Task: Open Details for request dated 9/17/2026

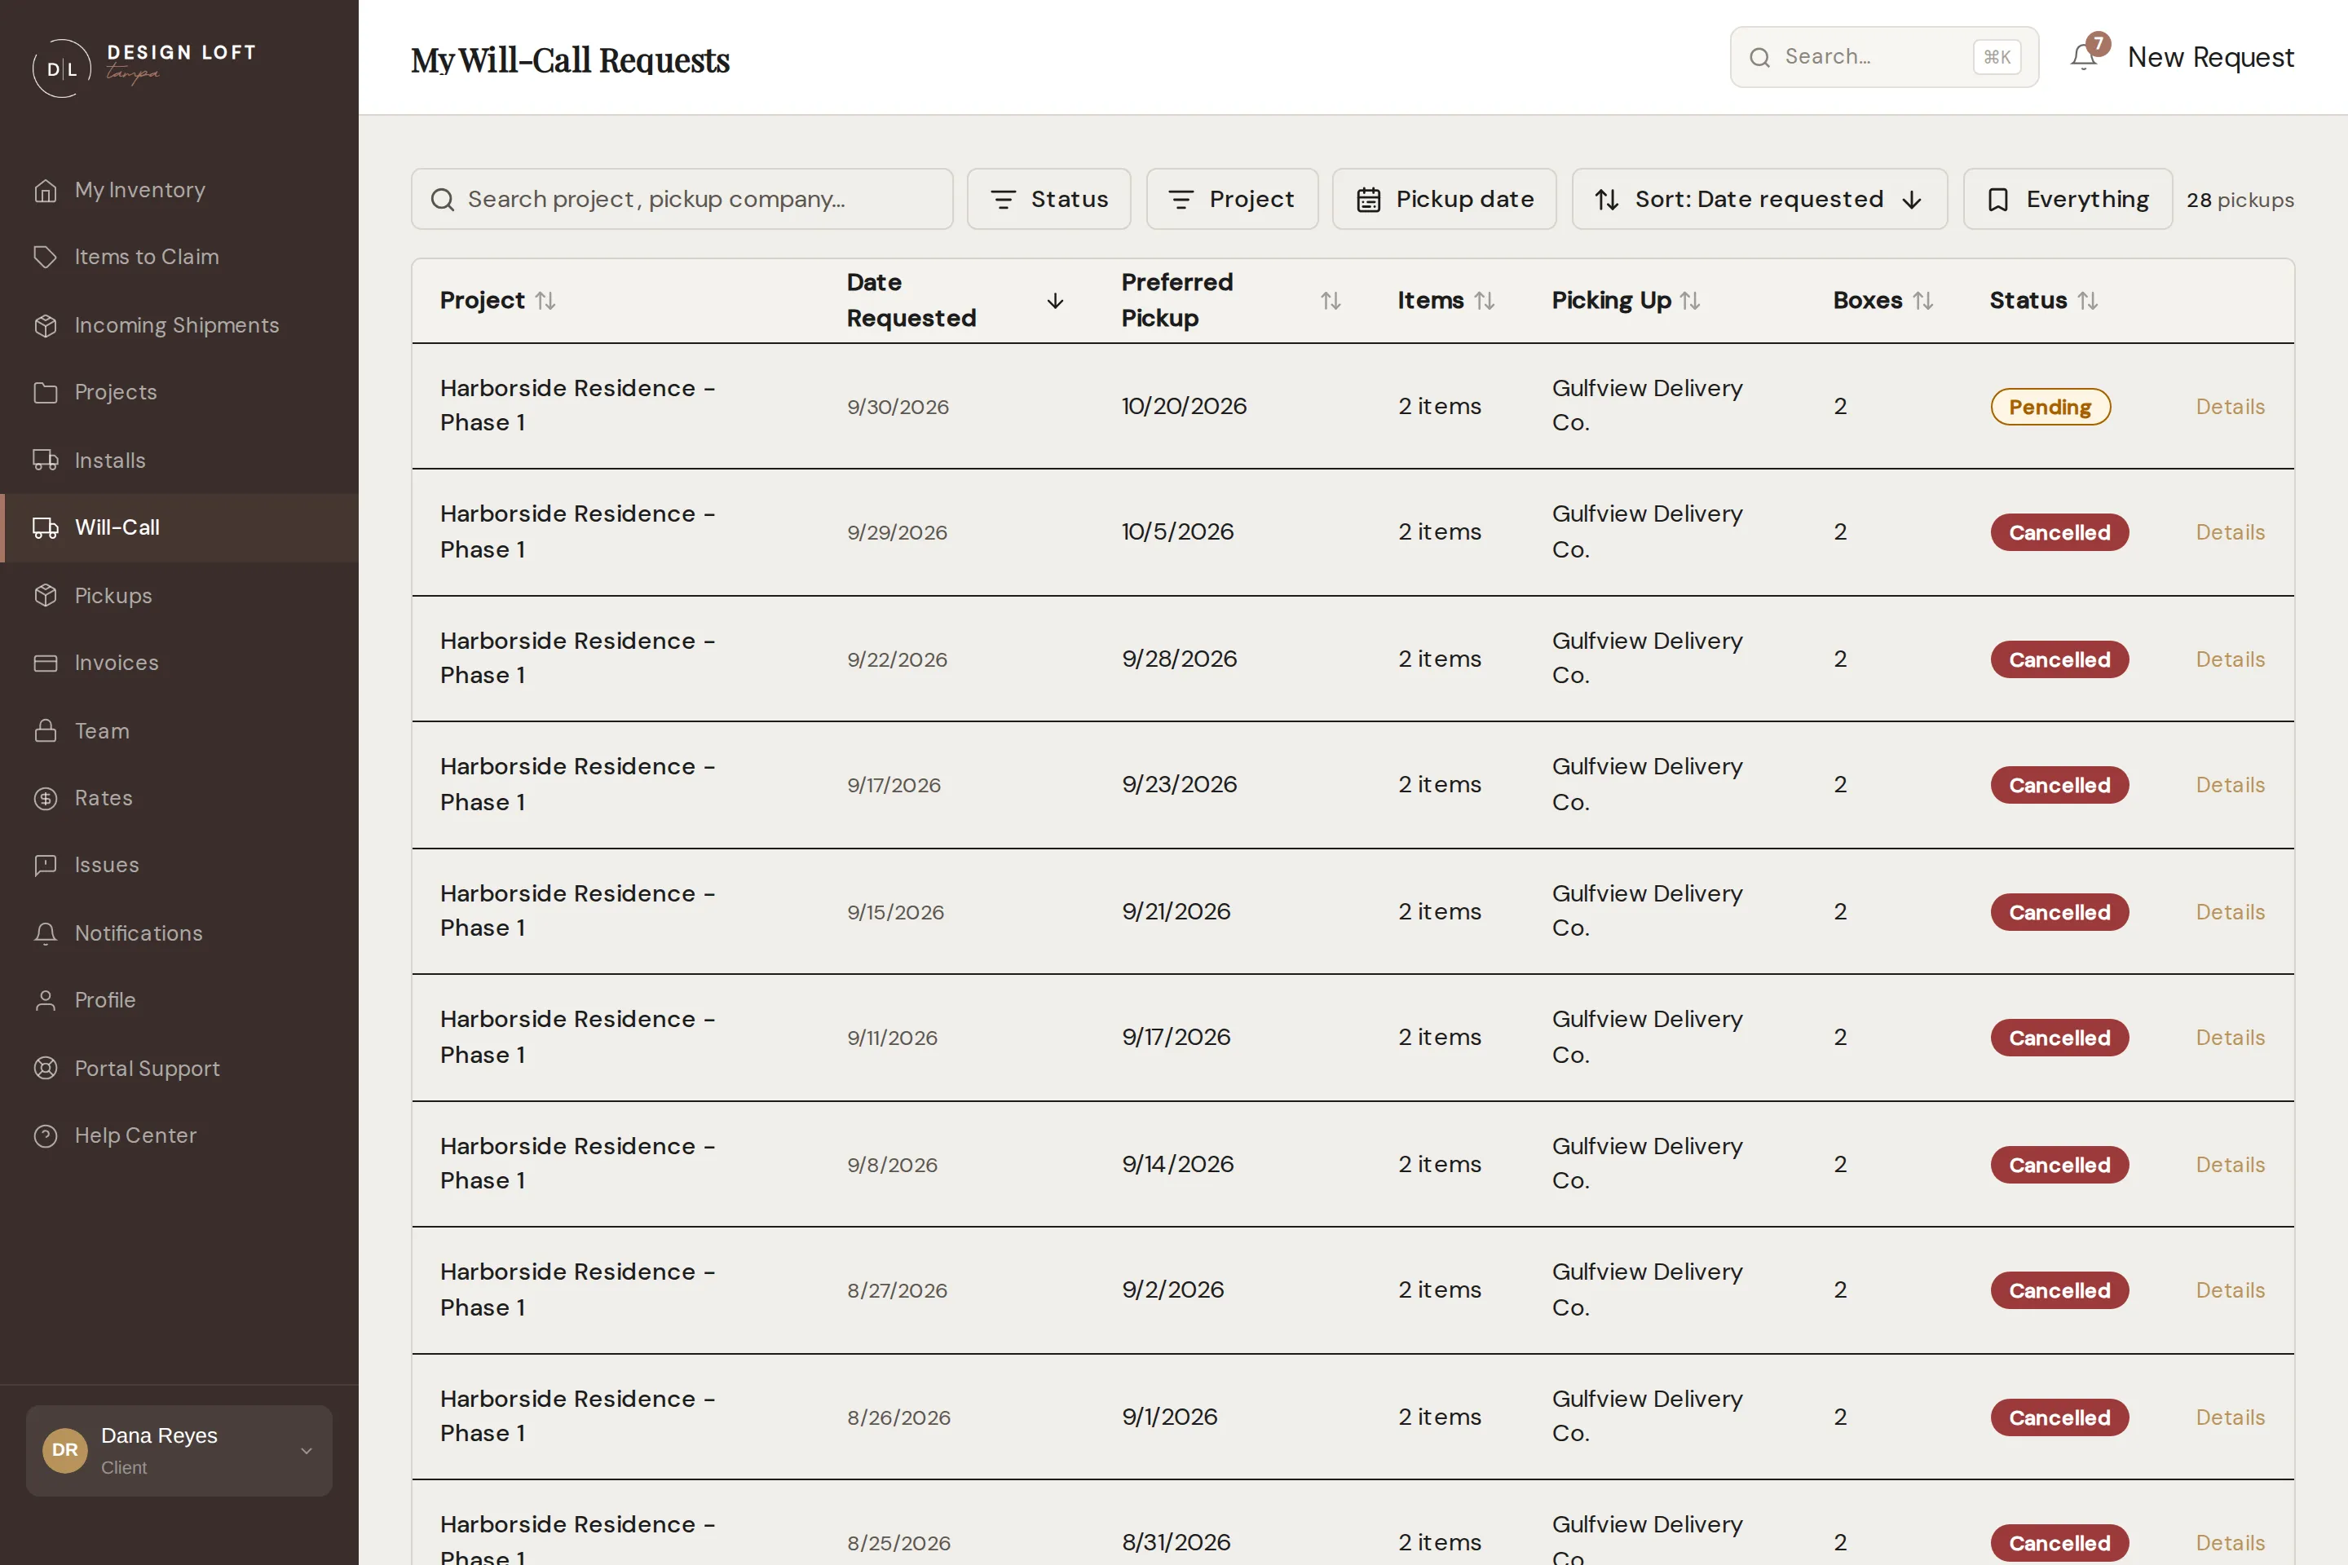Action: tap(2229, 784)
